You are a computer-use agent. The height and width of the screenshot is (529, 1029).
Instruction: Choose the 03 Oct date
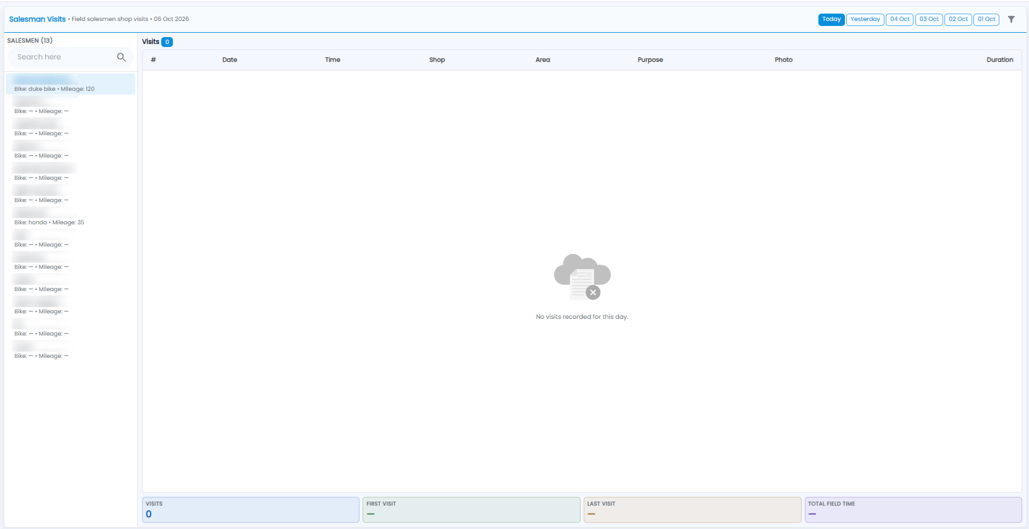point(929,19)
